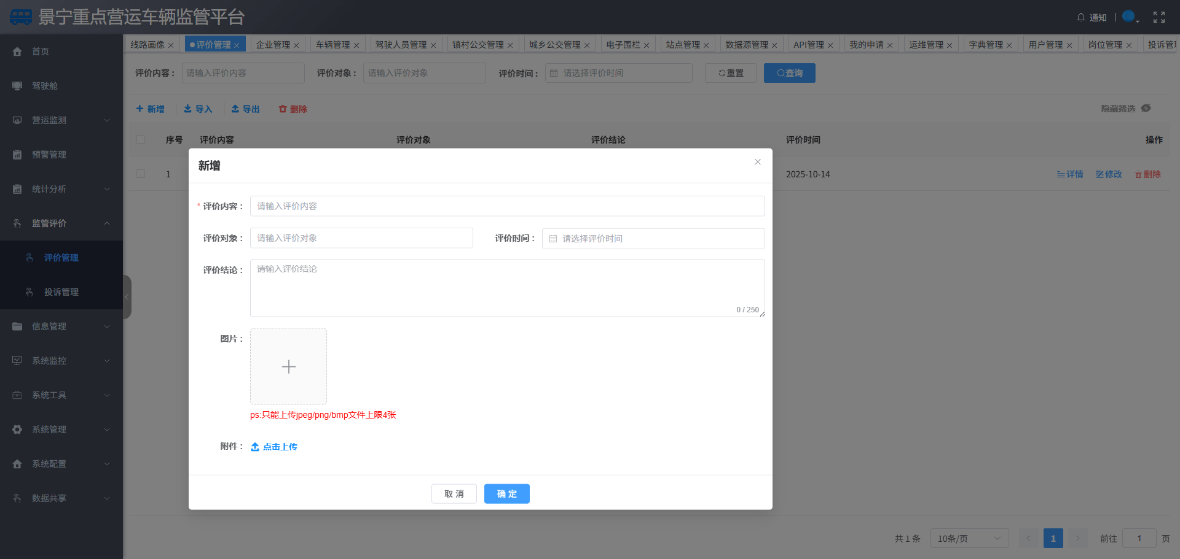Toggle the 隐藏筛选 eye icon

(1146, 109)
